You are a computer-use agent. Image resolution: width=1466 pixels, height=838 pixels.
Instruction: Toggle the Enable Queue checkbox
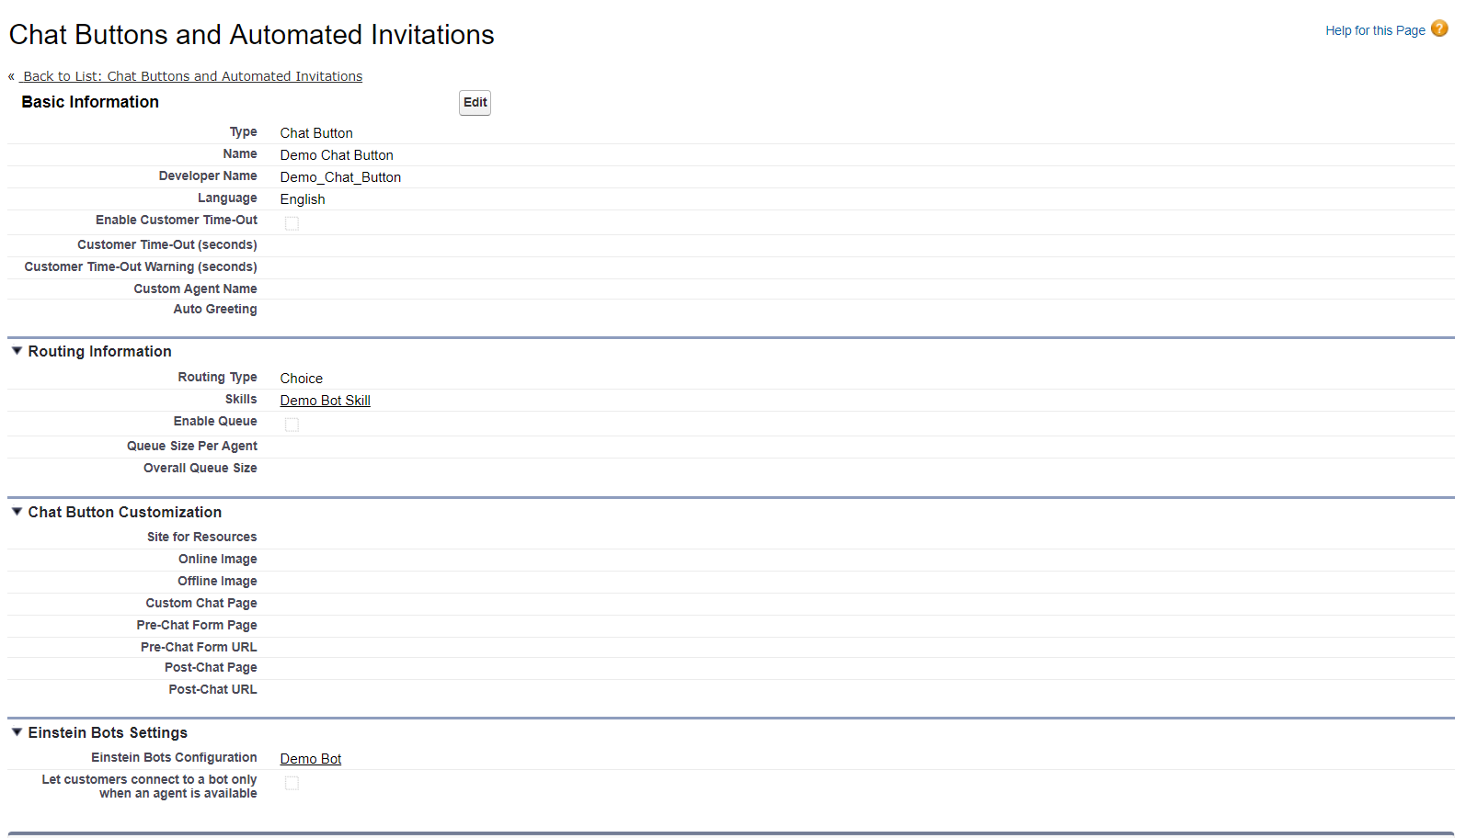coord(292,425)
